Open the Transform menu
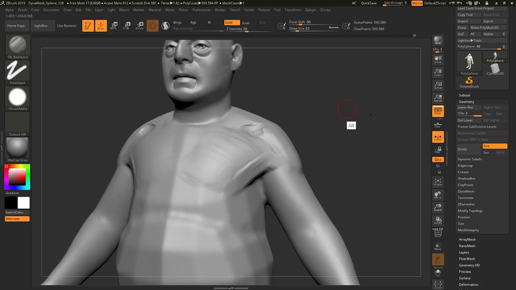Image resolution: width=516 pixels, height=290 pixels. (293, 10)
